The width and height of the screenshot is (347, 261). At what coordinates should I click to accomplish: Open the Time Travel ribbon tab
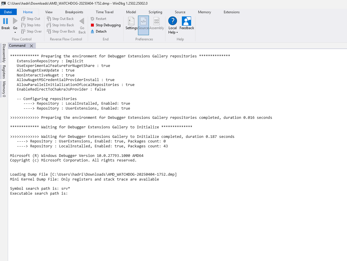pos(105,12)
